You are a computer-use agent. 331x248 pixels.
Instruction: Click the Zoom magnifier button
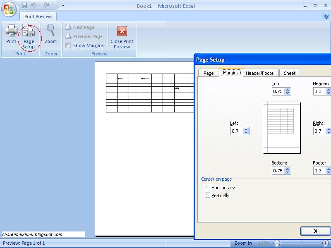(x=50, y=34)
